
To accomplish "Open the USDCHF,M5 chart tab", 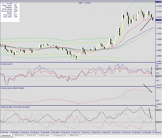I will 19,135.
